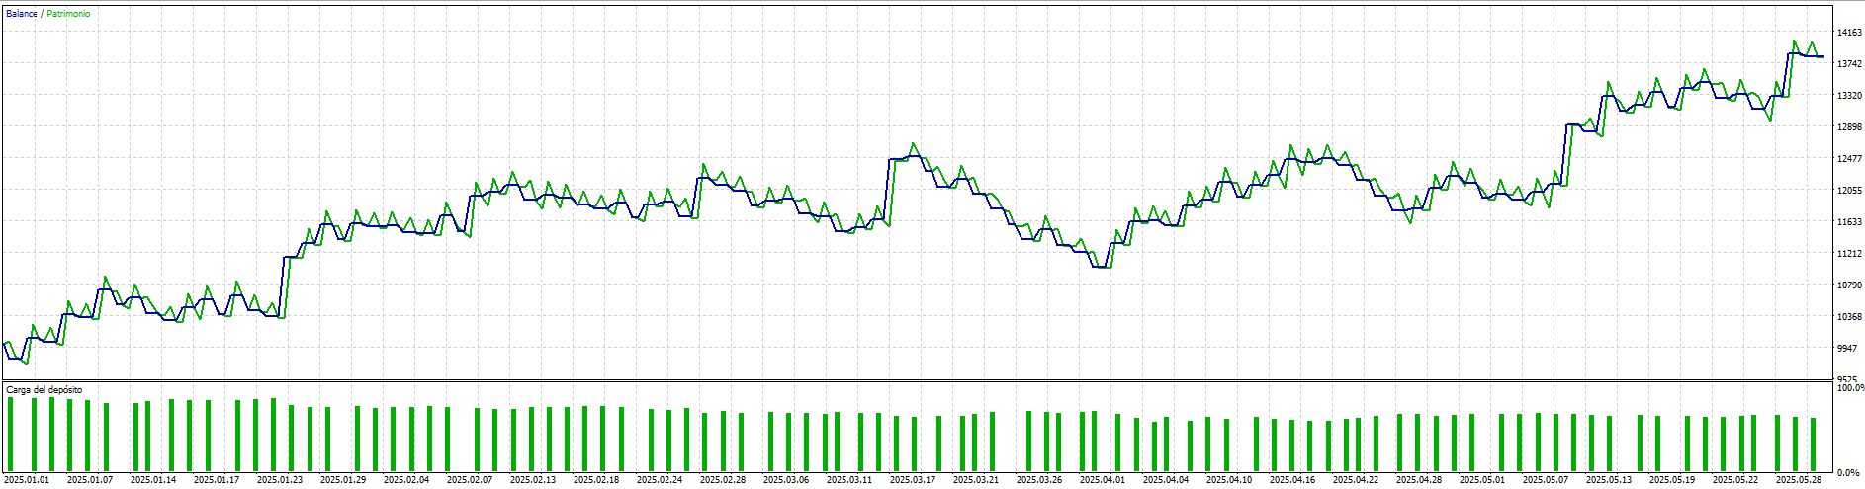Screen dimensions: 1865x489
Task: Click the blue Balance legend label
Action: 22,14
